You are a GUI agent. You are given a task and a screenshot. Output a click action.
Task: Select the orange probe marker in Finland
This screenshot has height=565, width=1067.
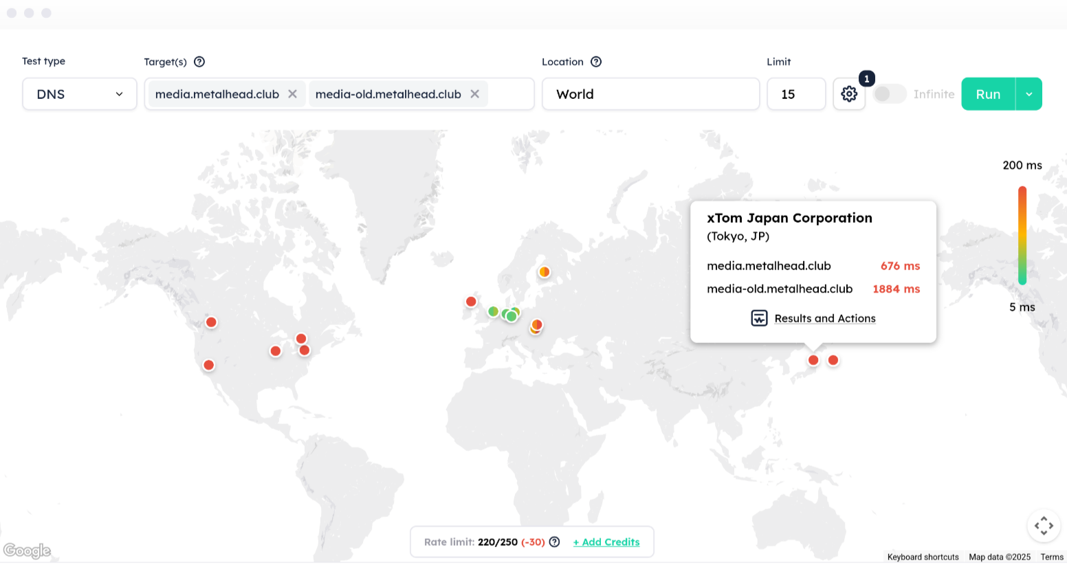click(544, 272)
